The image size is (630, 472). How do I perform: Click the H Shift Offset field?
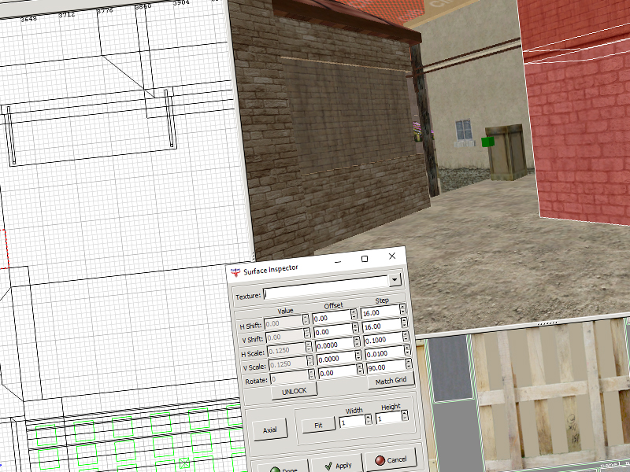coord(331,319)
